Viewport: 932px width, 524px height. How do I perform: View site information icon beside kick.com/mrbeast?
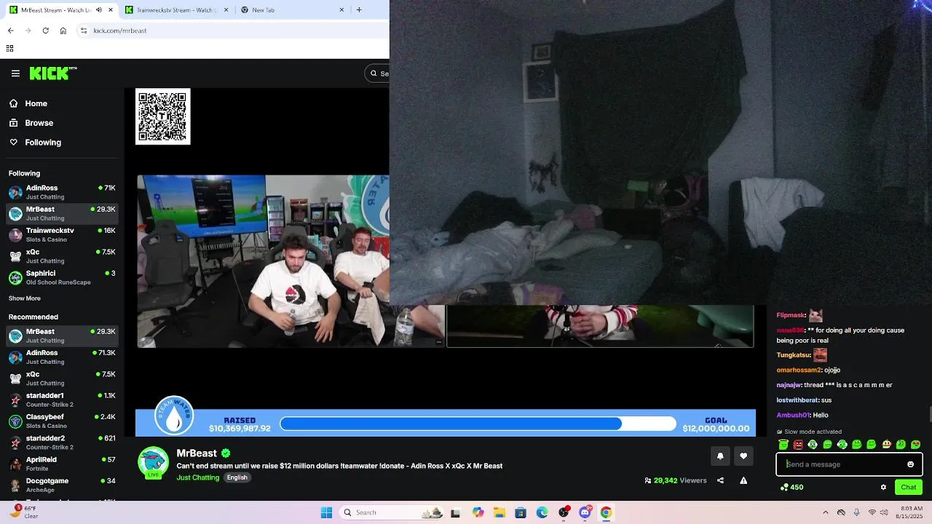tap(84, 31)
